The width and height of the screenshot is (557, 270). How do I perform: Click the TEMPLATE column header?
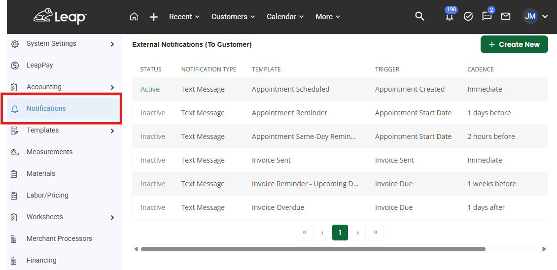click(266, 69)
